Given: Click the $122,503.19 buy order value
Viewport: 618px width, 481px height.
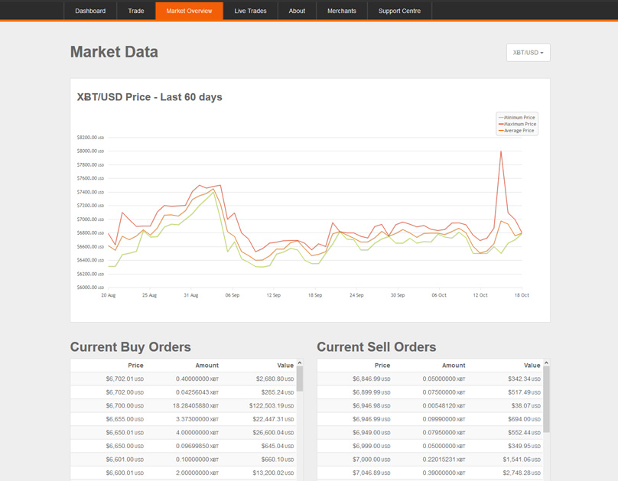Looking at the screenshot, I should point(272,405).
